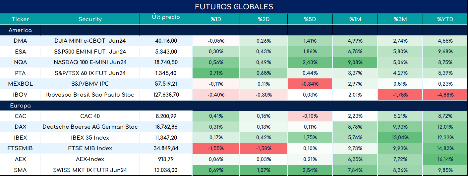The width and height of the screenshot is (468, 176).
Task: Click the Deutsche Boerse AG German Stoc cell
Action: 90,127
